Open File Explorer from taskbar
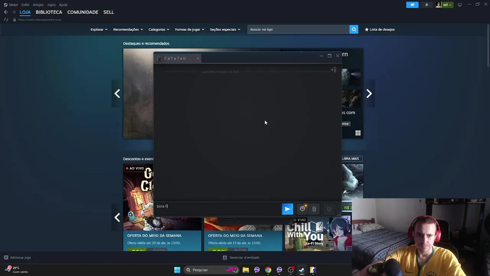 (x=246, y=270)
